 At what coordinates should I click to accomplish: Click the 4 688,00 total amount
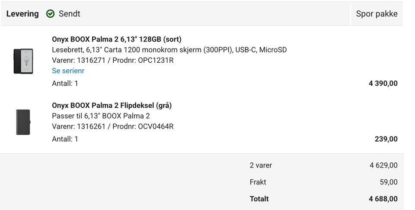tap(383, 199)
